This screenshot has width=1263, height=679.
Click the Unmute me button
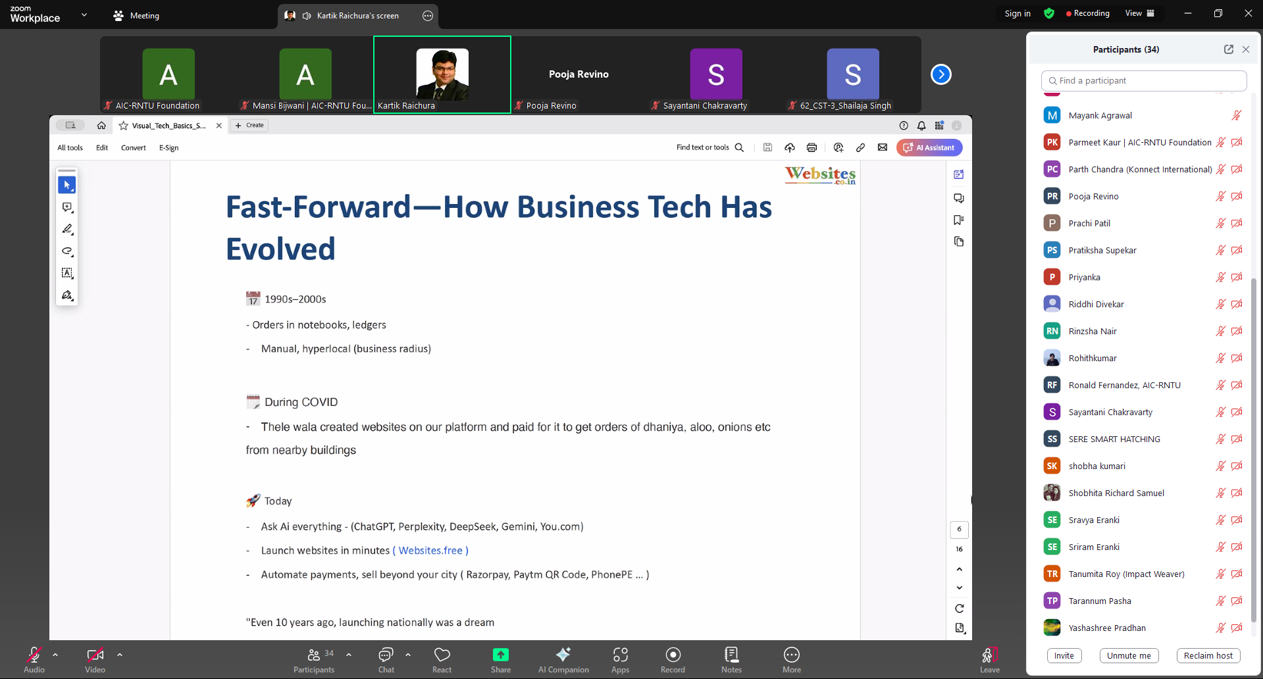1129,655
